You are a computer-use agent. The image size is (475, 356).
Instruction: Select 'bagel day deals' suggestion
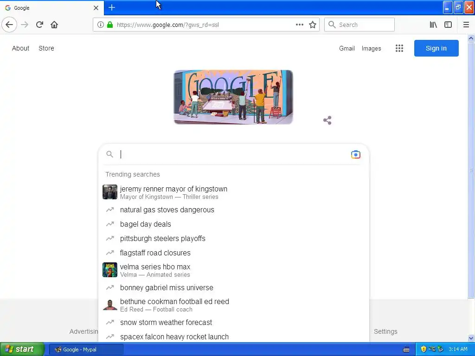click(233, 224)
